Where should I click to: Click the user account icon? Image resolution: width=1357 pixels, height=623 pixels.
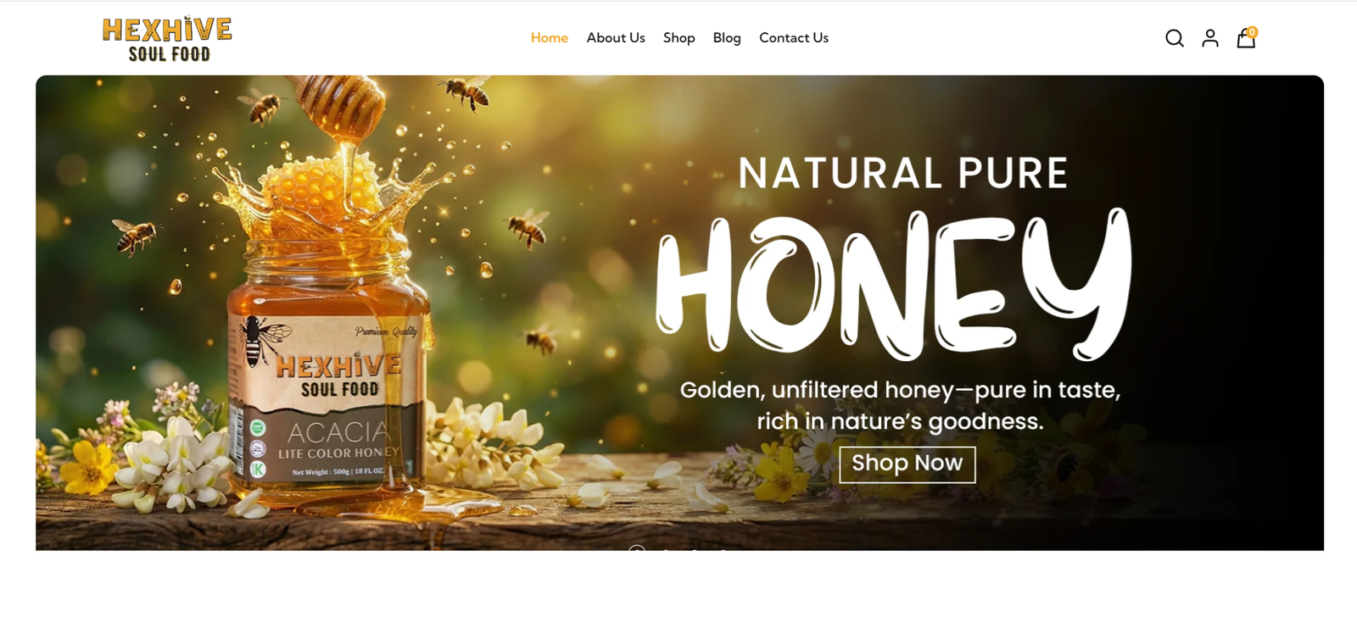1210,38
